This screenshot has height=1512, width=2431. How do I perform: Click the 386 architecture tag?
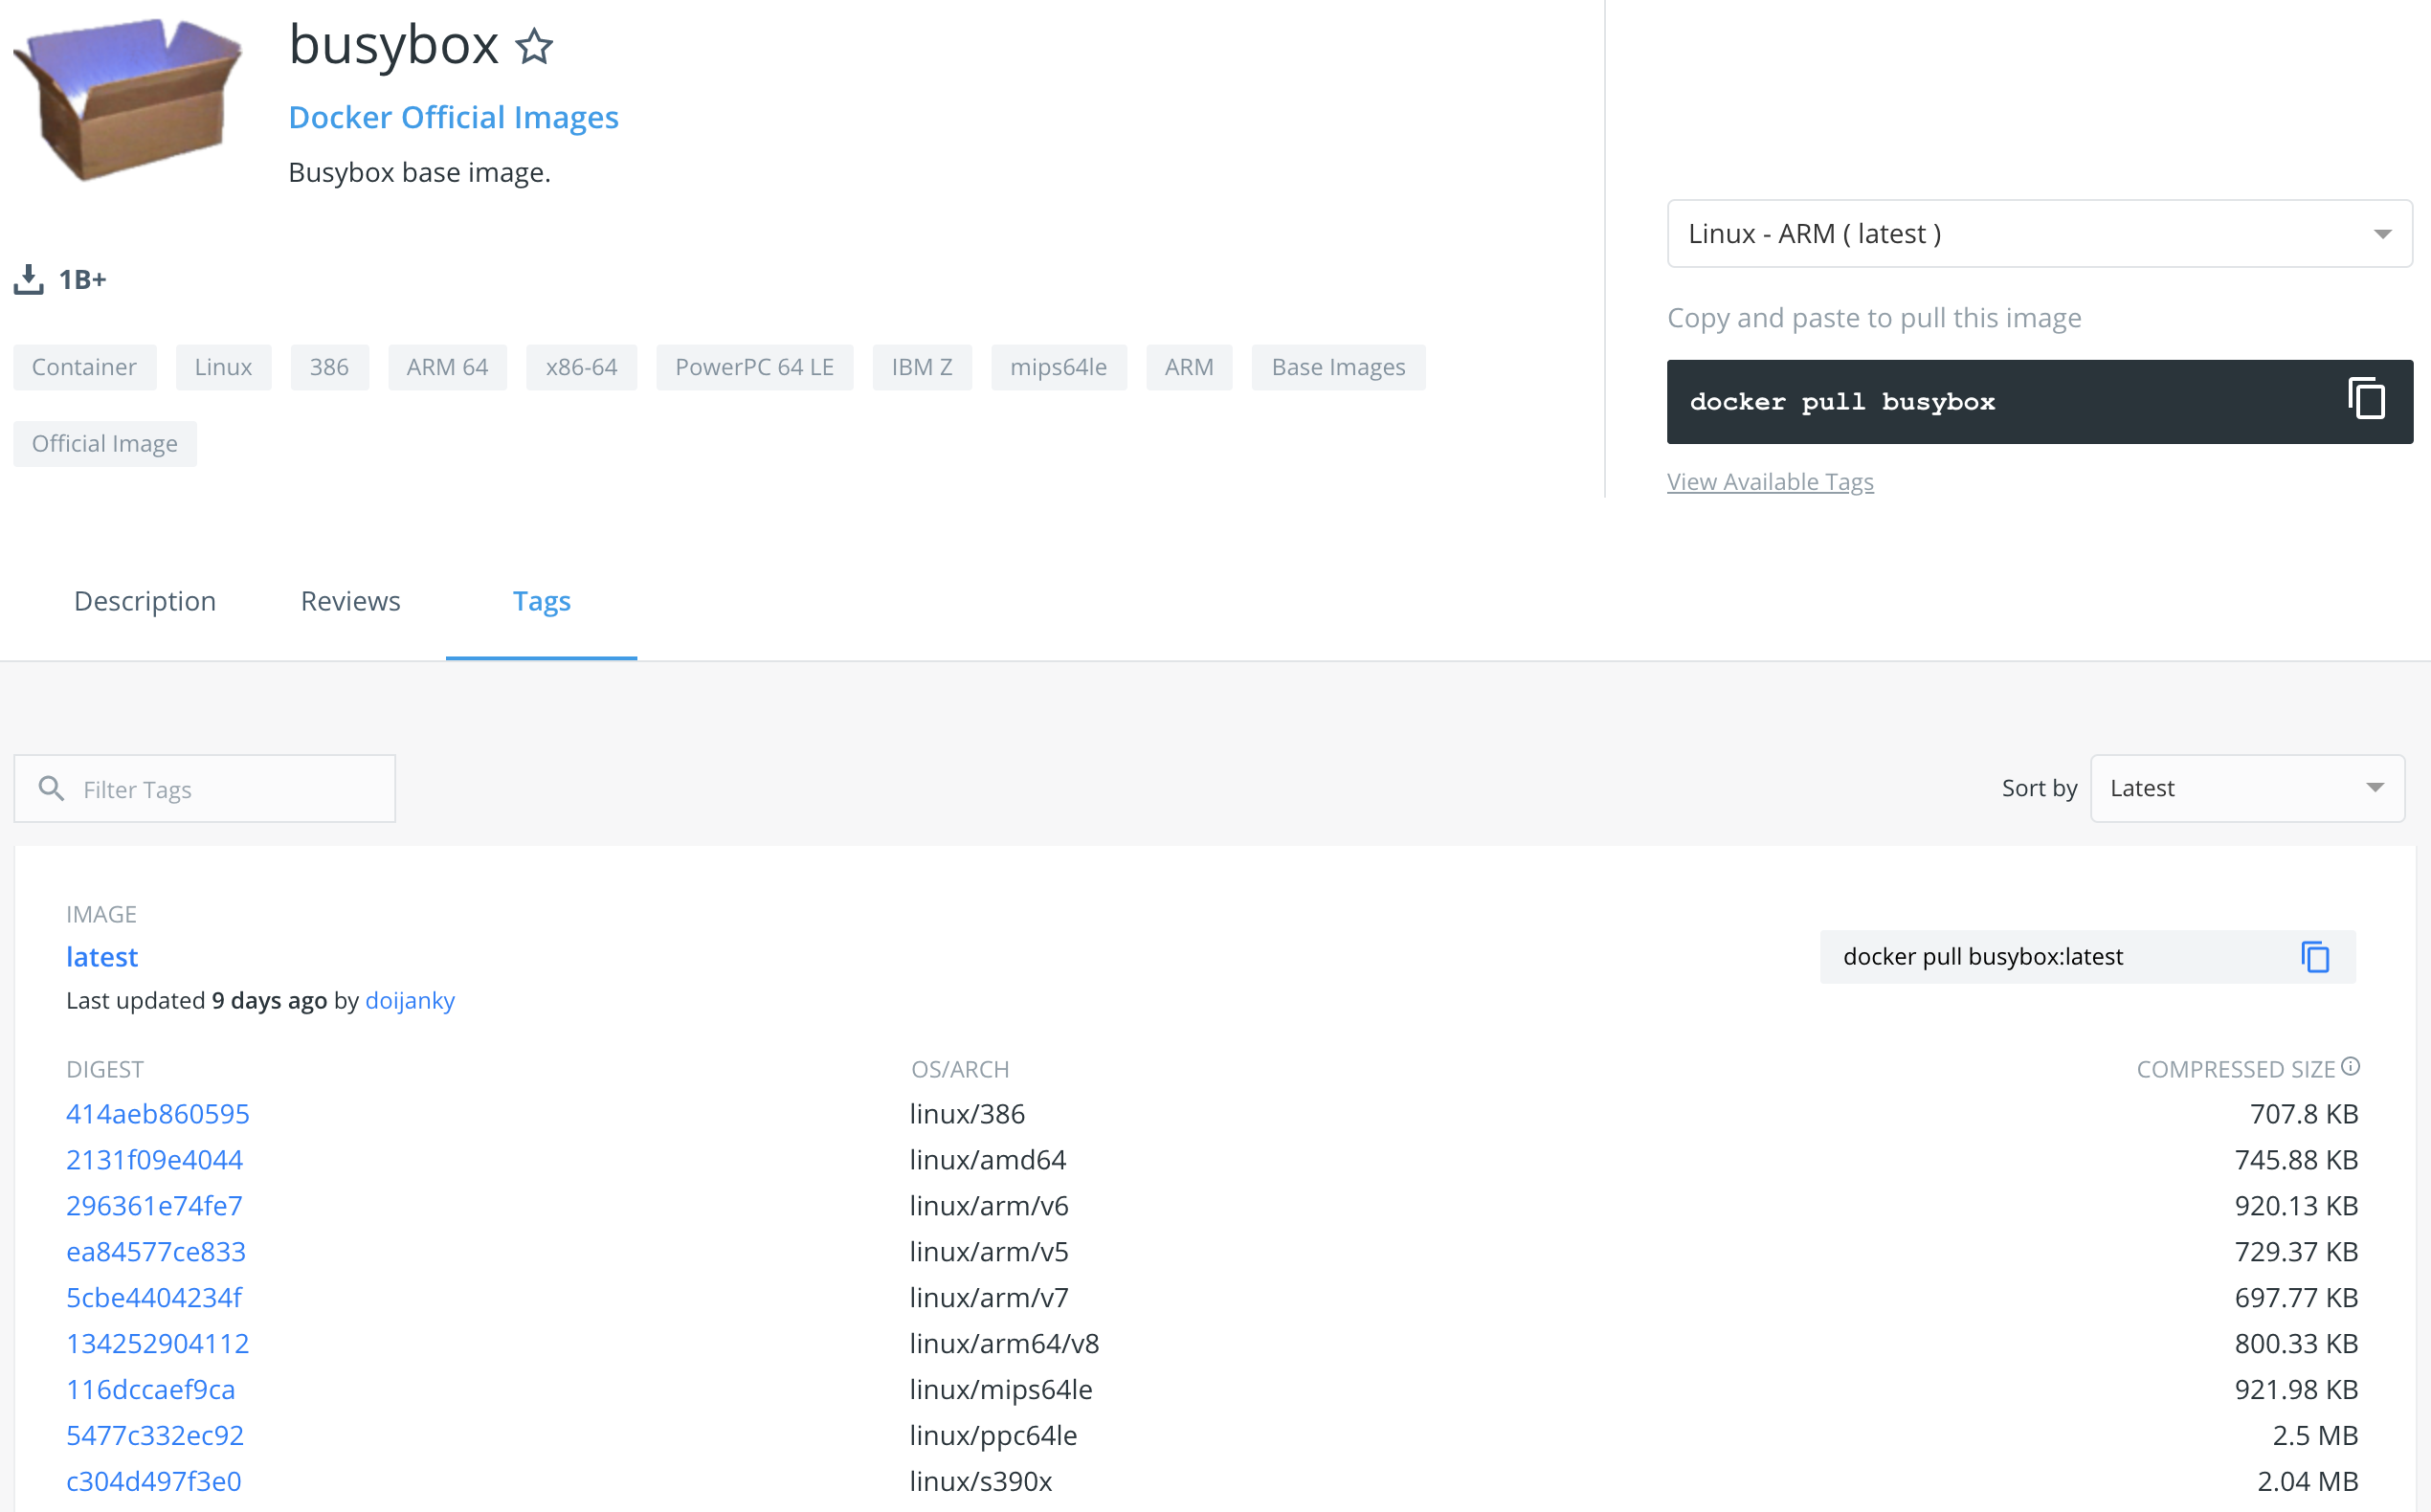point(329,367)
